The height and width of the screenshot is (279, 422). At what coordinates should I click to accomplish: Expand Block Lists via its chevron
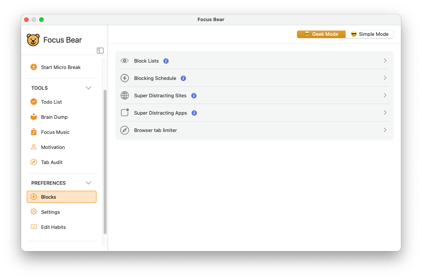385,61
